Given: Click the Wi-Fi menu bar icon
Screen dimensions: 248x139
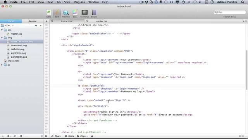Looking at the screenshot, I should tap(195, 2).
